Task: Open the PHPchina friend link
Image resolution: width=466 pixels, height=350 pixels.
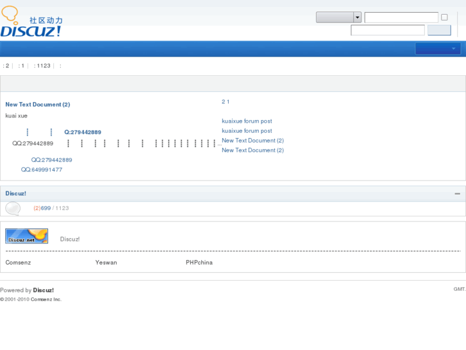Action: (x=199, y=263)
